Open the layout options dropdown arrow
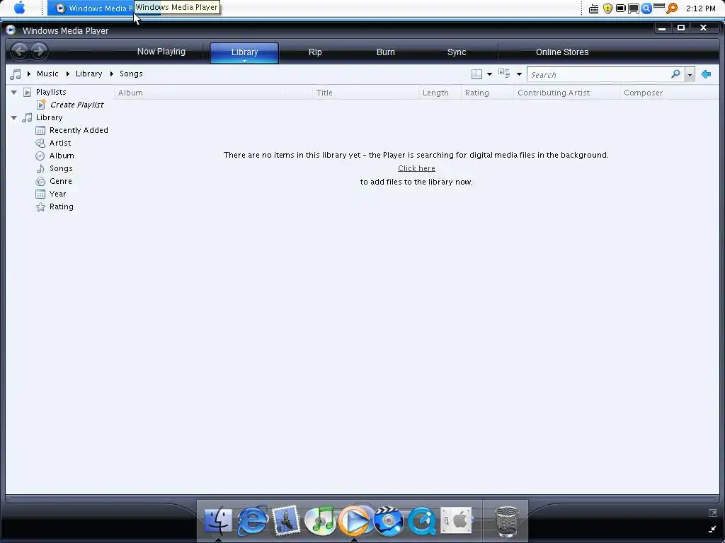This screenshot has width=725, height=543. click(490, 74)
